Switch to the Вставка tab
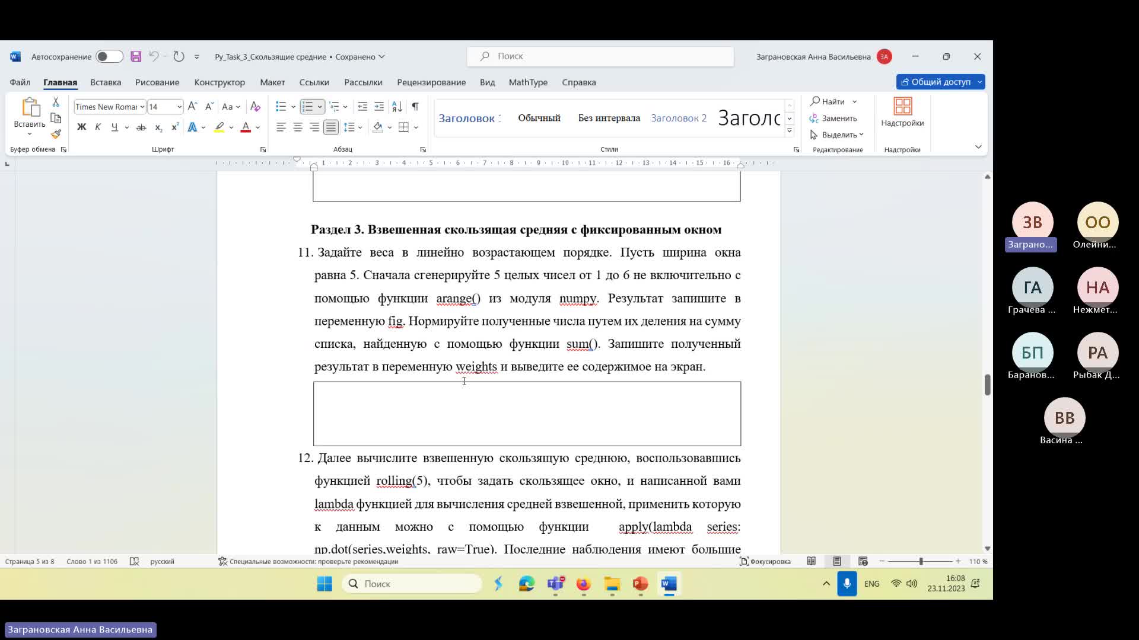The width and height of the screenshot is (1139, 640). tap(106, 82)
